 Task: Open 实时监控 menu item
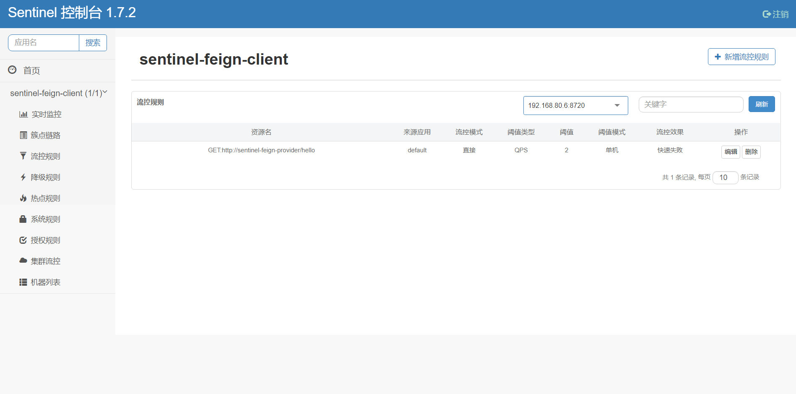(x=47, y=114)
